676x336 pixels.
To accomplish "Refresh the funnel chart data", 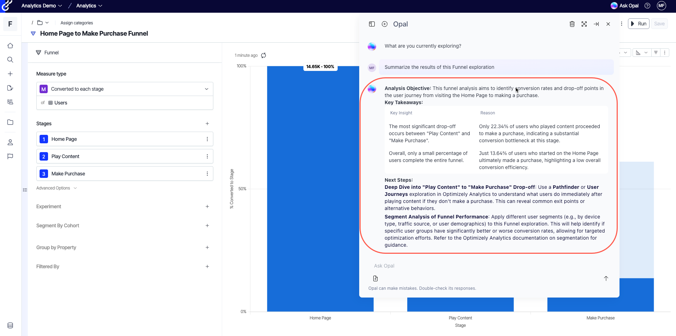I will (x=263, y=55).
